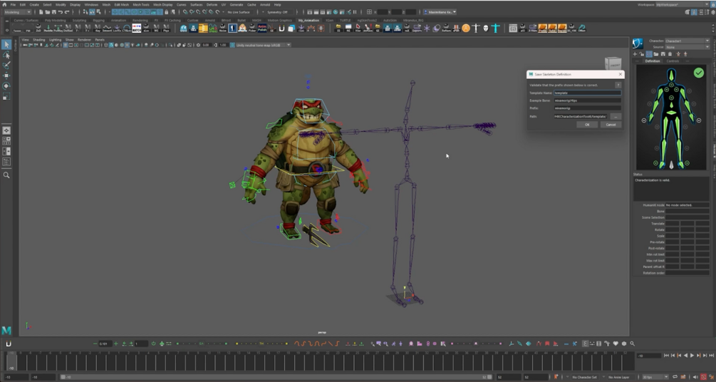Click the time slider ruler track

pos(320,361)
